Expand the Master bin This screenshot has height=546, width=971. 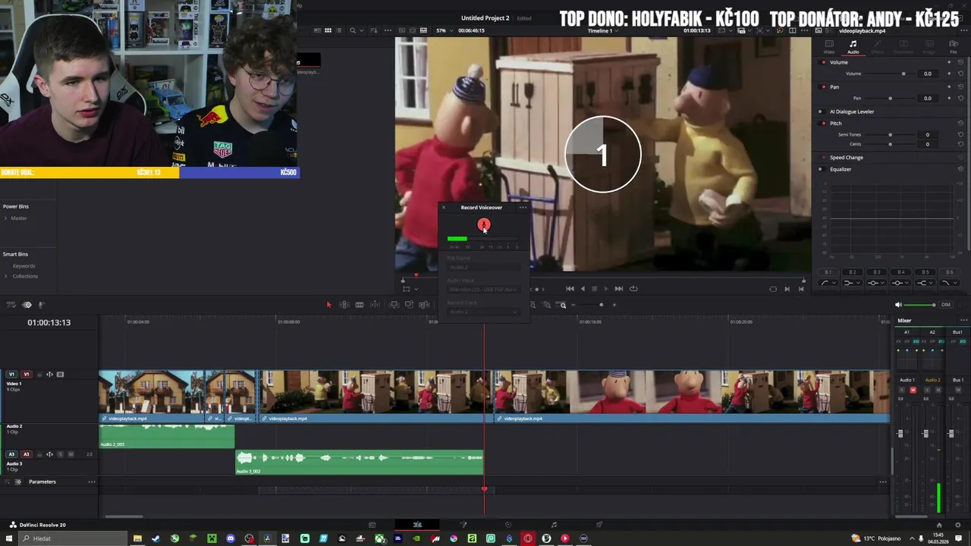(x=6, y=218)
